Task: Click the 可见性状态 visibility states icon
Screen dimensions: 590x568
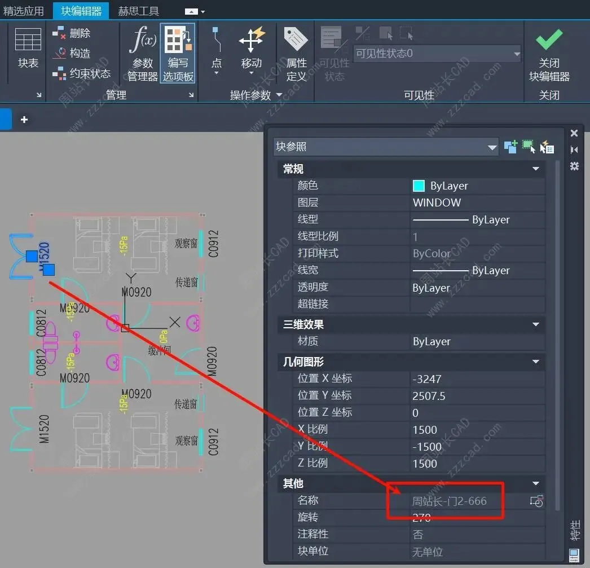Action: 334,54
